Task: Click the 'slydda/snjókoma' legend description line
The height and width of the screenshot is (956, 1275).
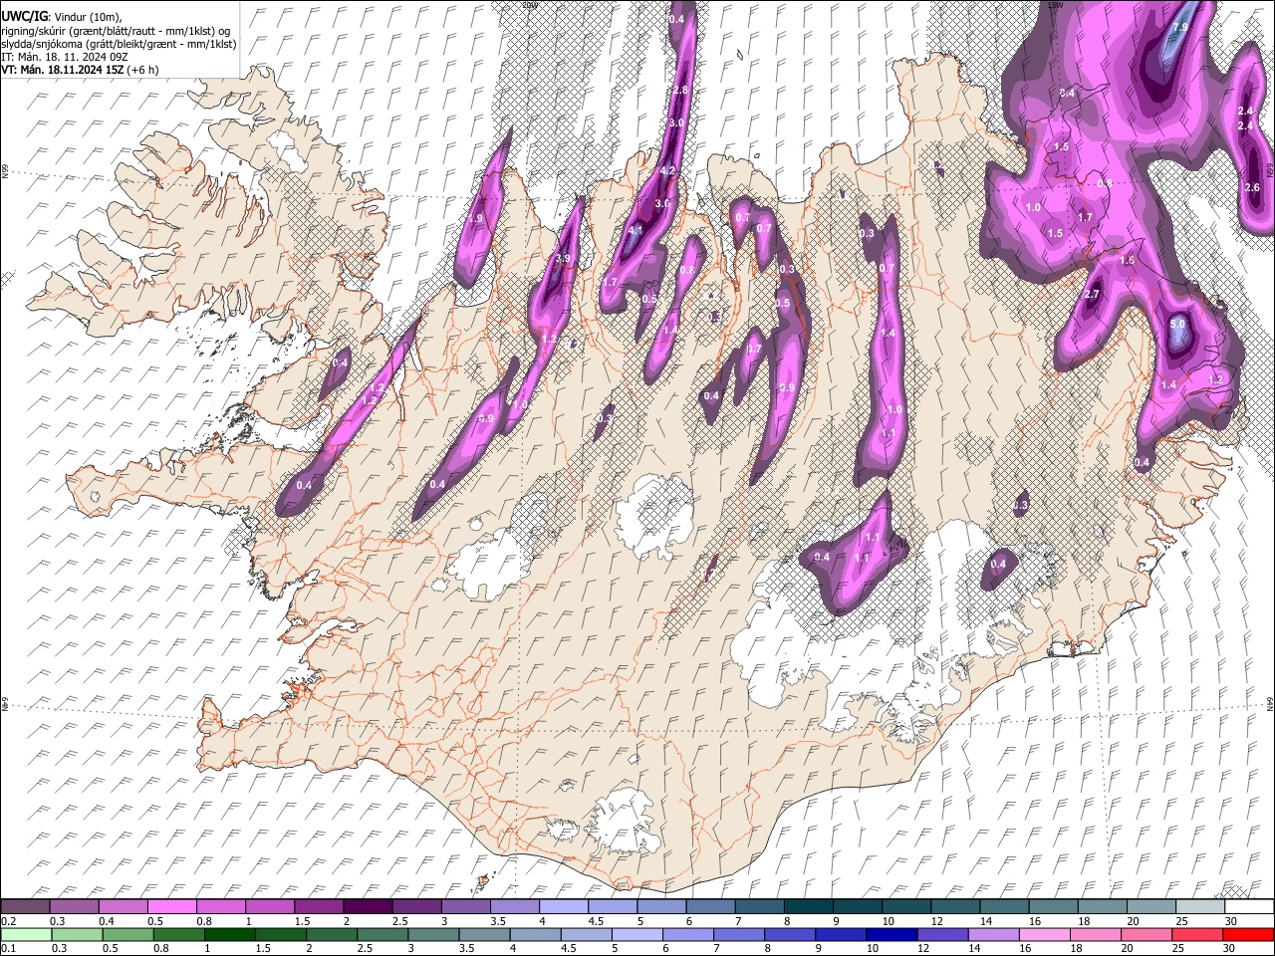Action: [119, 44]
